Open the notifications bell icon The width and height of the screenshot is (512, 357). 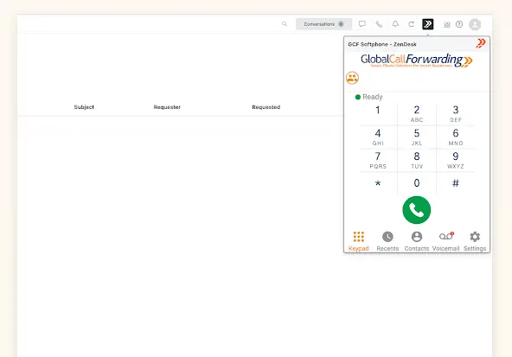click(x=395, y=24)
